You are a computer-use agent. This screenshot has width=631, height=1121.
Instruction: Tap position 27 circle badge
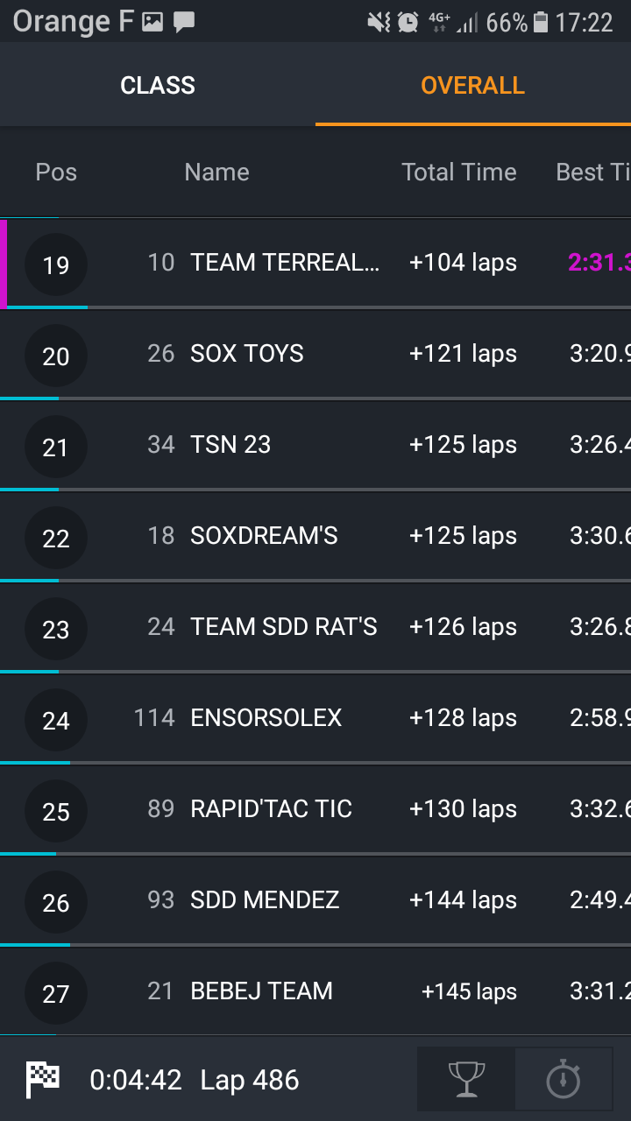click(56, 993)
